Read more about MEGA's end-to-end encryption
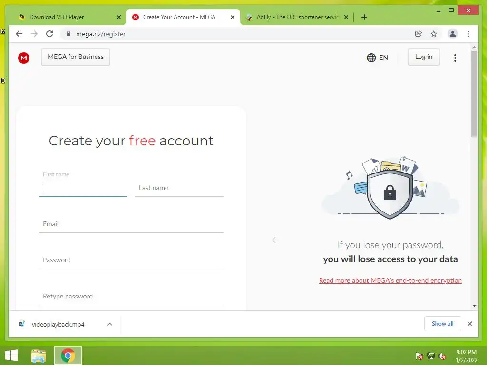Image resolution: width=487 pixels, height=365 pixels. coord(390,280)
